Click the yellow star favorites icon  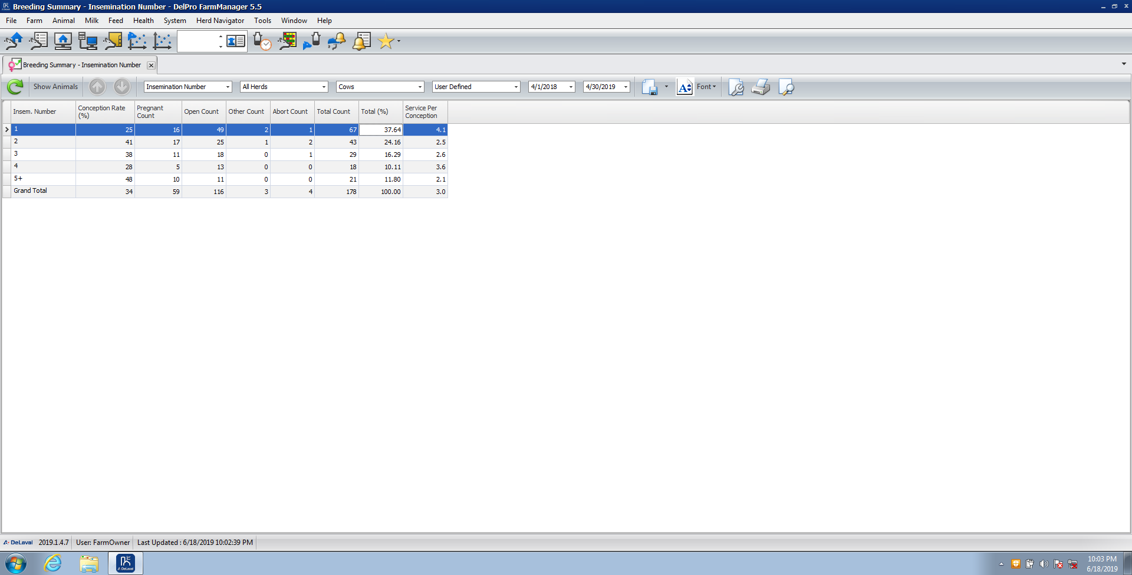tap(386, 41)
